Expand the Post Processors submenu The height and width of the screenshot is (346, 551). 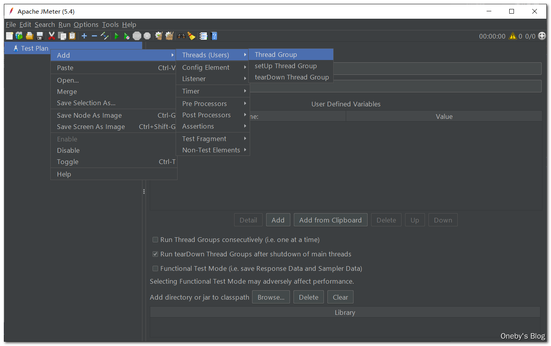213,115
